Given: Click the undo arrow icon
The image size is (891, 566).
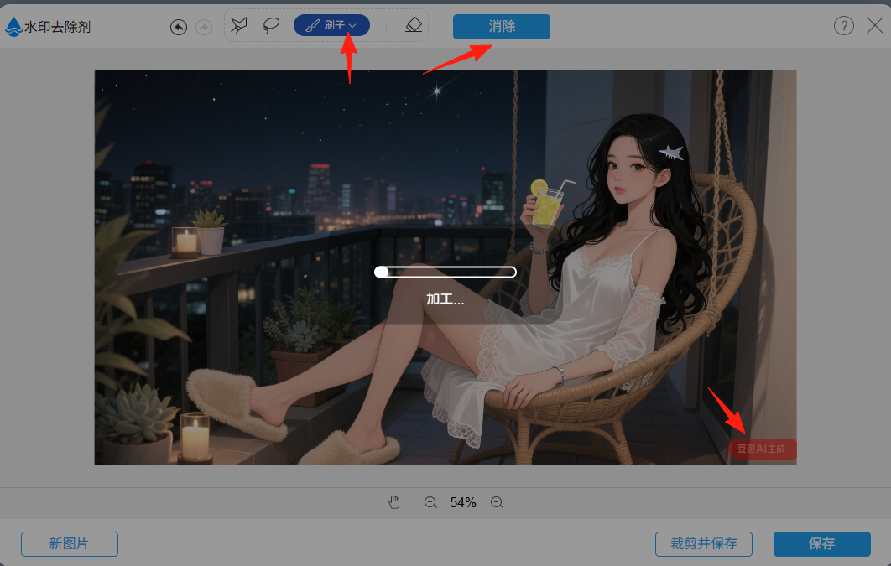Looking at the screenshot, I should click(x=179, y=26).
